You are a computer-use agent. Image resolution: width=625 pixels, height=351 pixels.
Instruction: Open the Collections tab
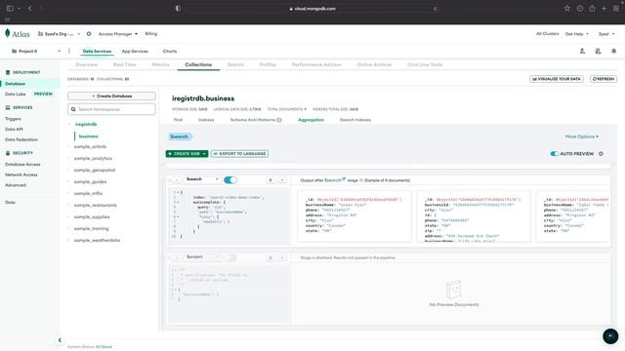pos(198,64)
